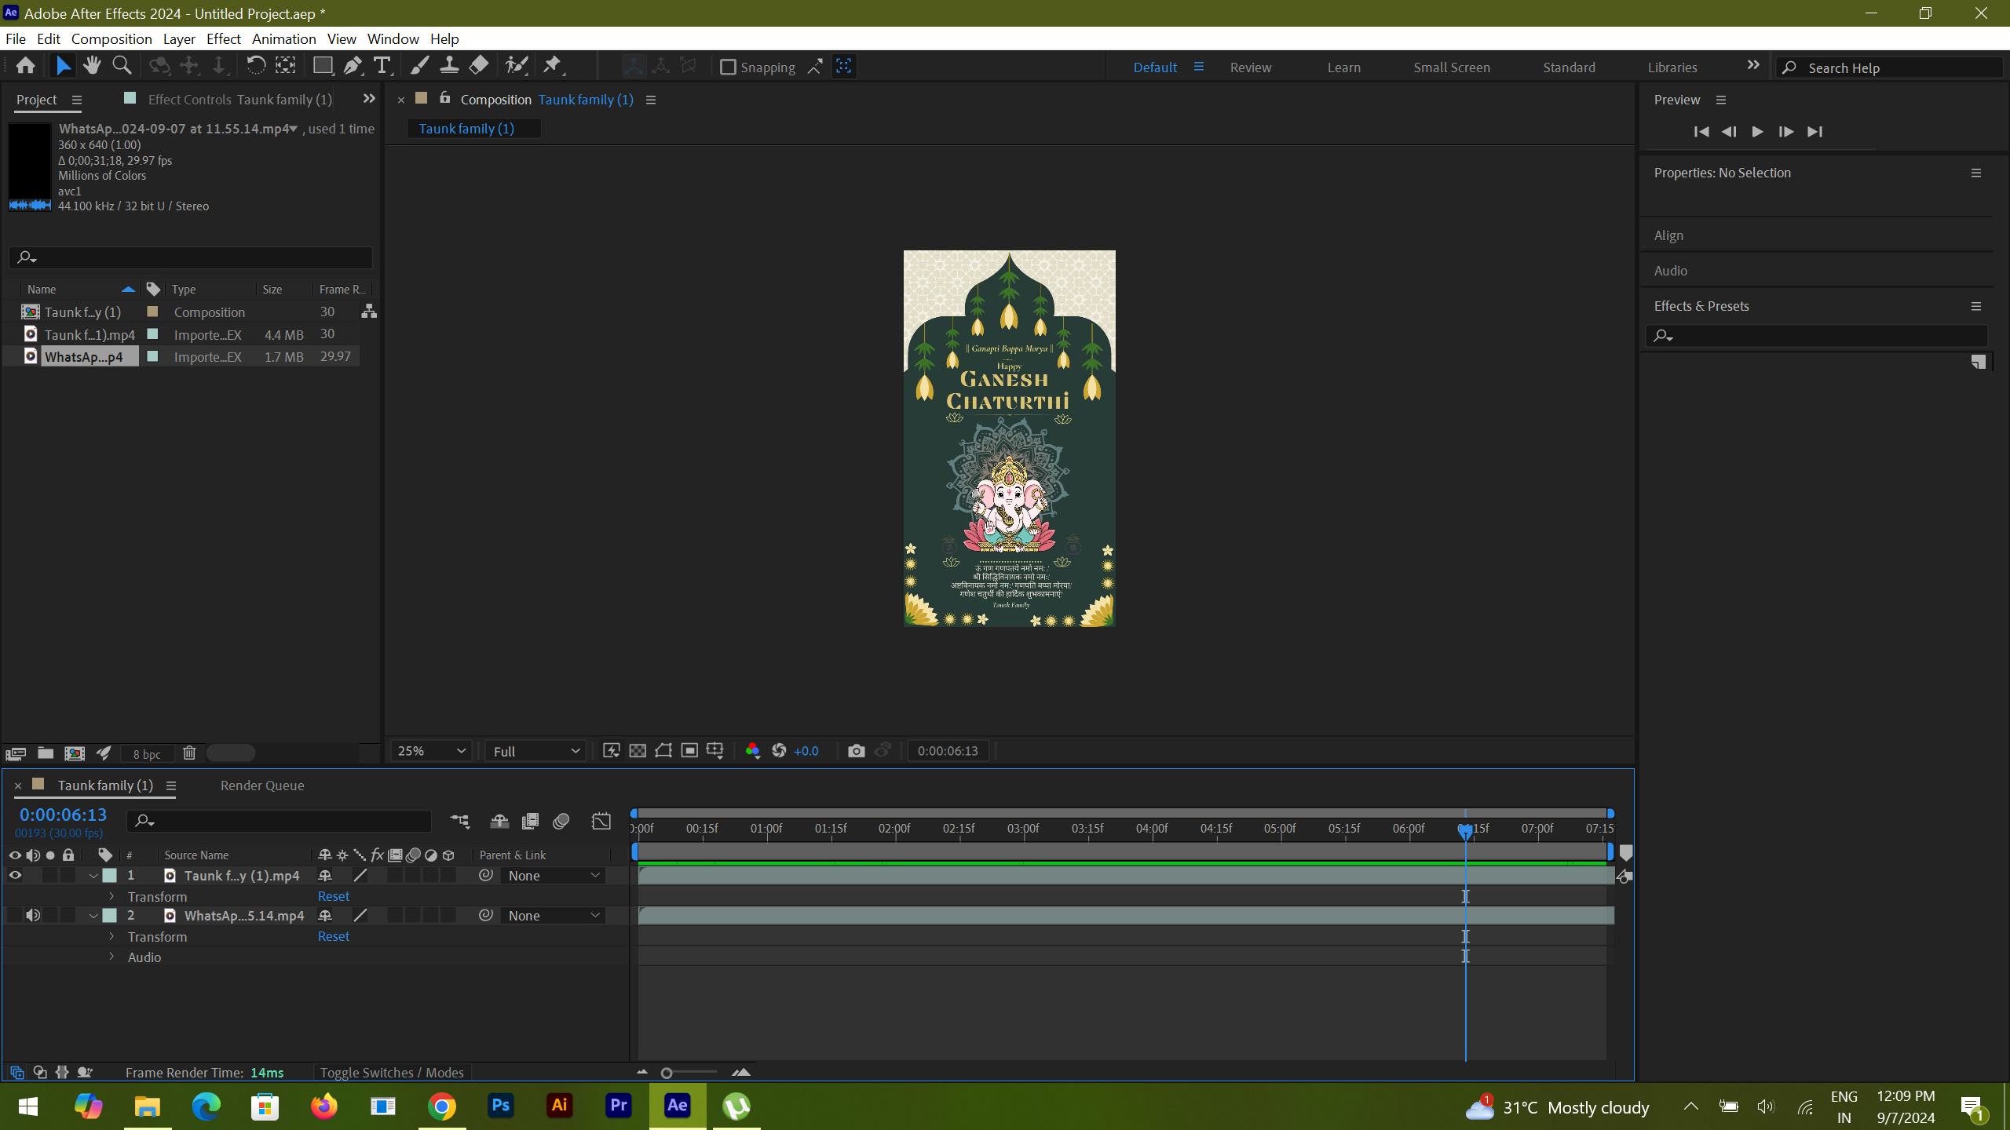The image size is (2010, 1130).
Task: Launch Photoshop from the taskbar
Action: pos(501,1106)
